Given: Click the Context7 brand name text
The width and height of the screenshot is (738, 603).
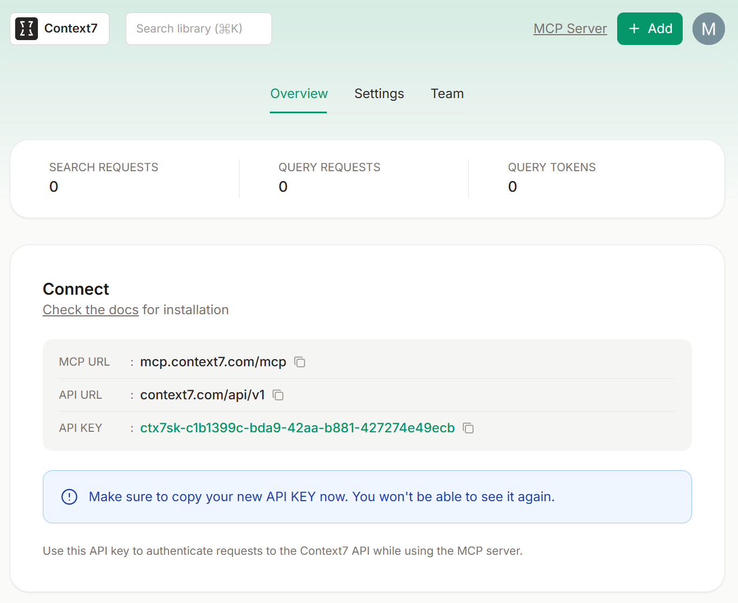Looking at the screenshot, I should 71,28.
